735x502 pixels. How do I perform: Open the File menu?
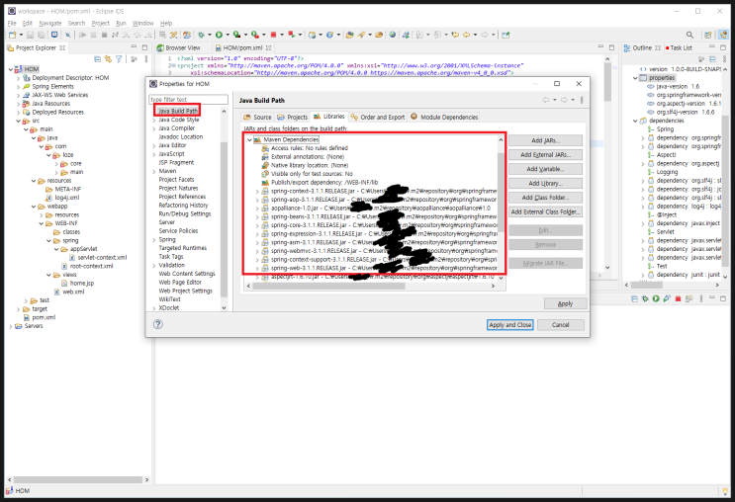(x=12, y=23)
